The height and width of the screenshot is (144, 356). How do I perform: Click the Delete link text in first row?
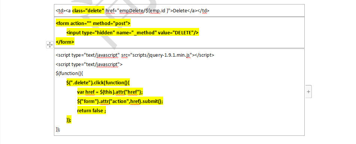tap(180, 10)
